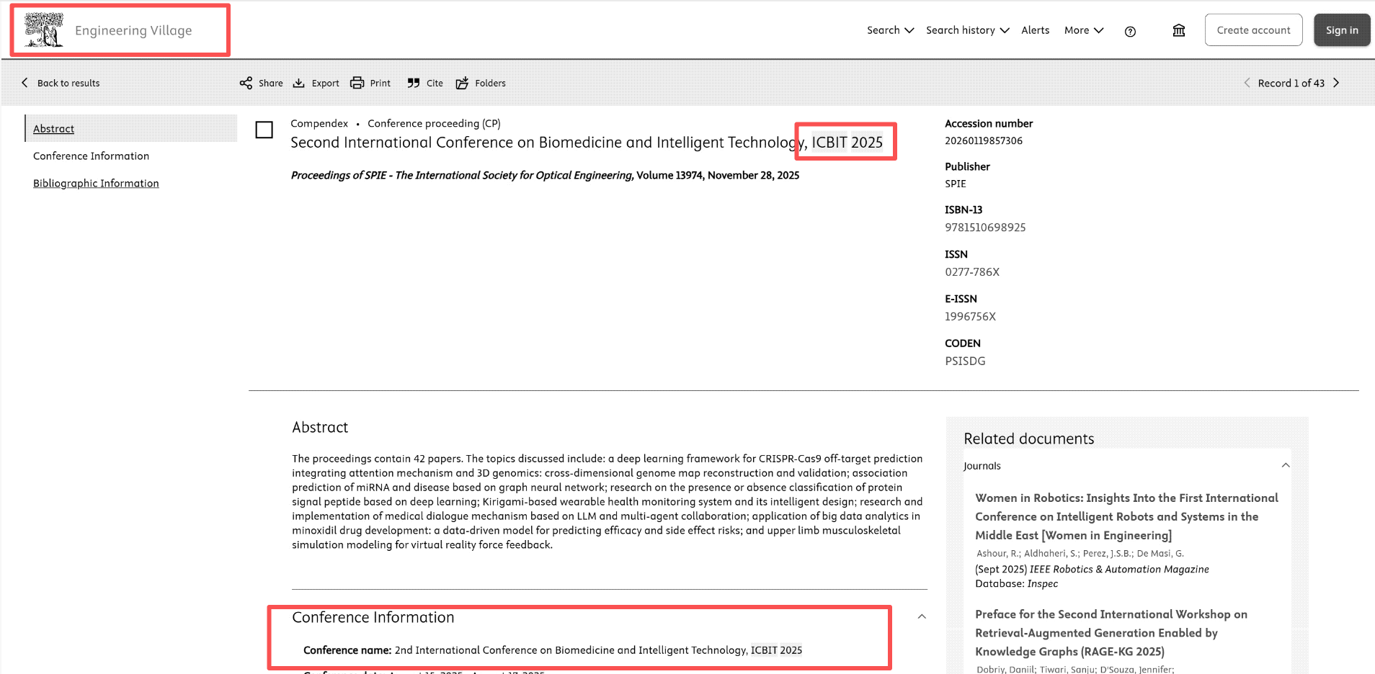This screenshot has height=674, width=1375.
Task: Select Conference Information in sidebar
Action: tap(91, 156)
